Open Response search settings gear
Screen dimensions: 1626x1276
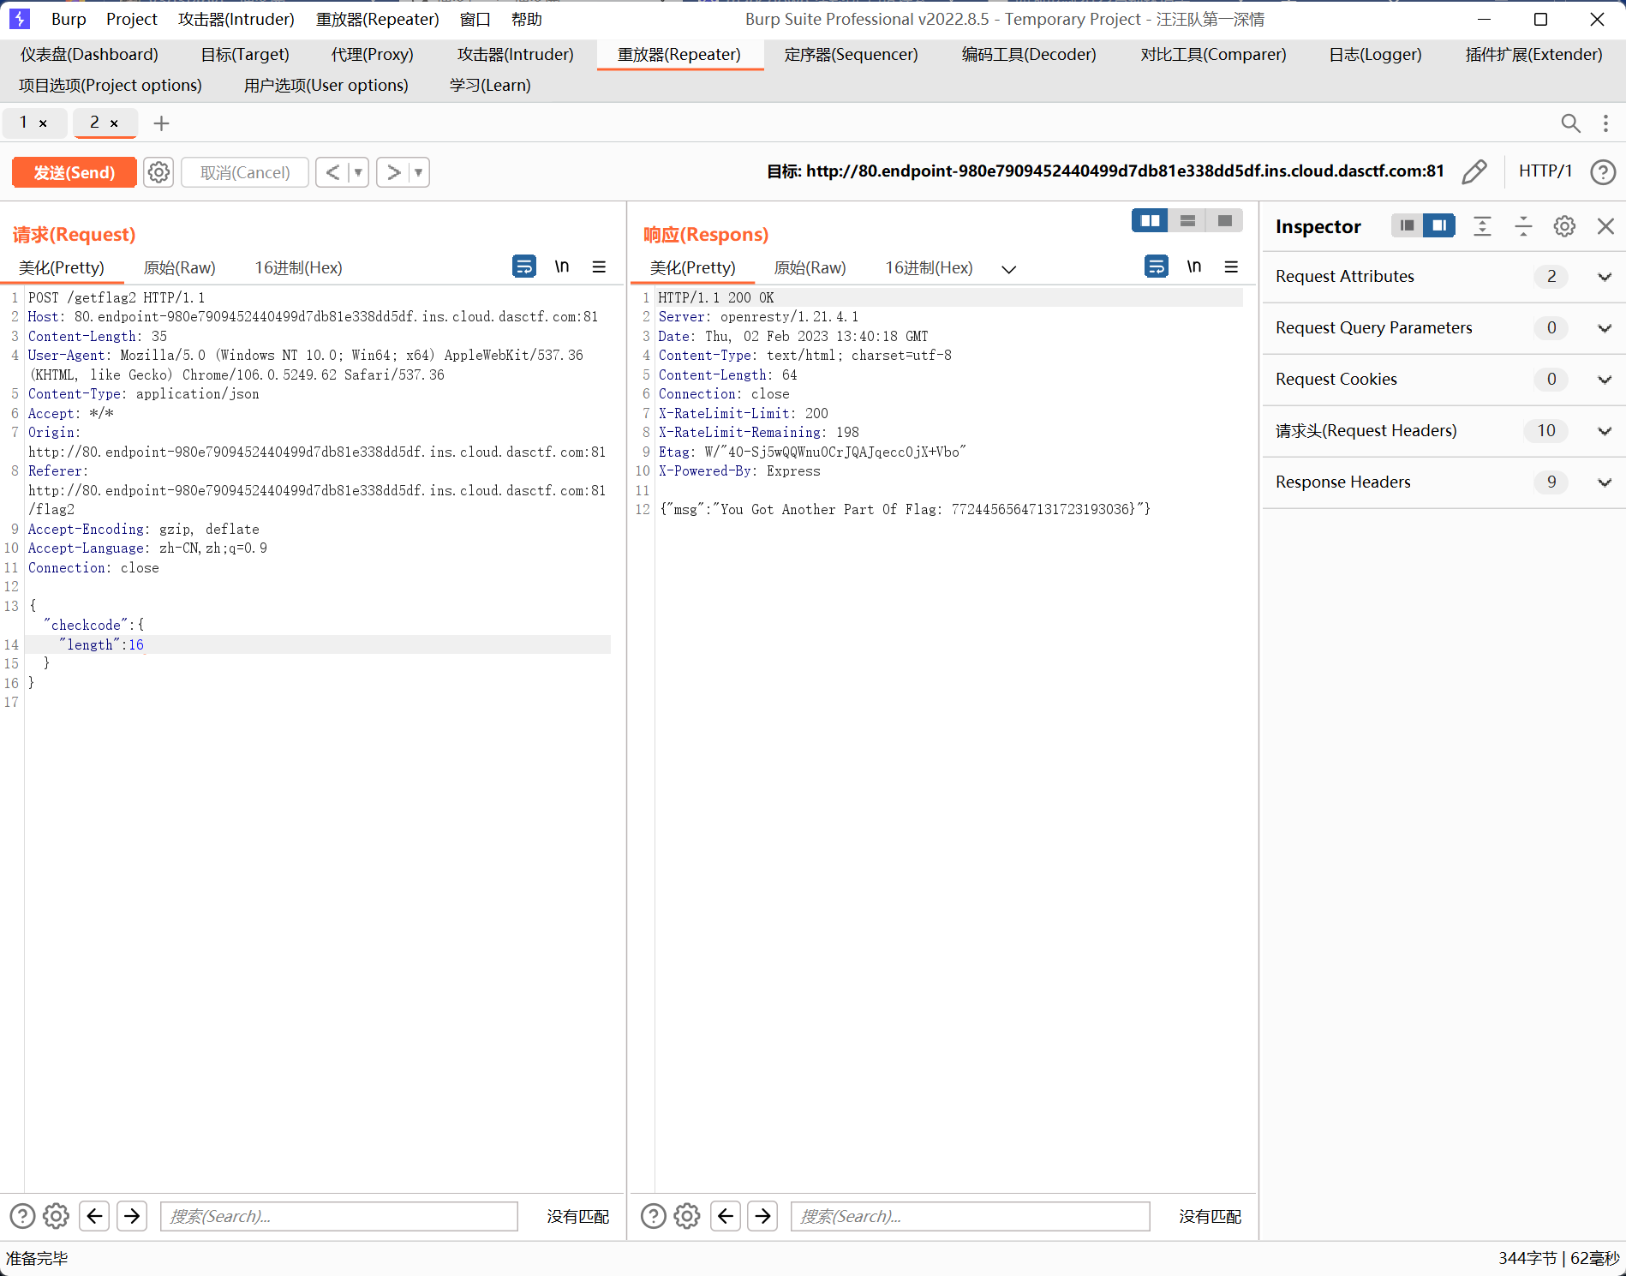(x=687, y=1216)
